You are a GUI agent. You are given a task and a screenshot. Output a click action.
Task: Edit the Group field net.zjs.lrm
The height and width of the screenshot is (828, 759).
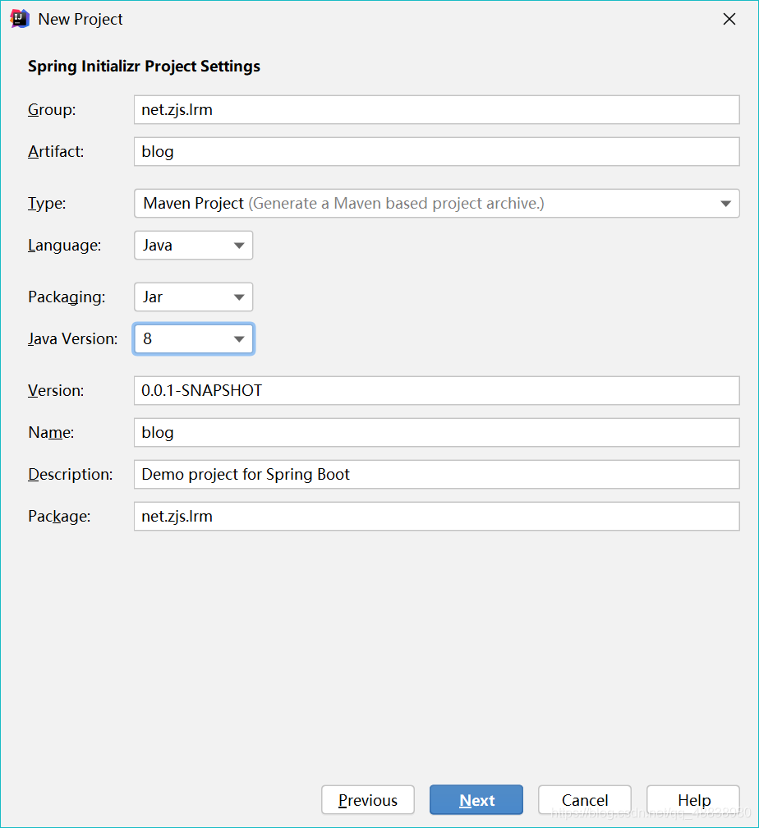click(x=436, y=110)
